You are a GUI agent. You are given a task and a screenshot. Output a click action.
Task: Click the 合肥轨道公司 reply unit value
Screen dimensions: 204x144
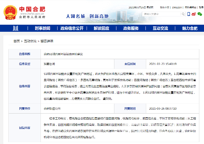(x=52, y=109)
